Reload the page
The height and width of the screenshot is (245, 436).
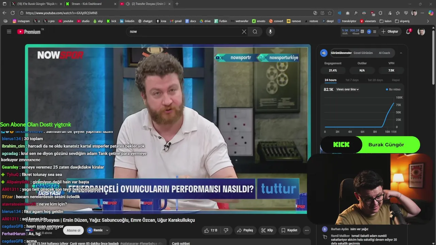pos(13,13)
